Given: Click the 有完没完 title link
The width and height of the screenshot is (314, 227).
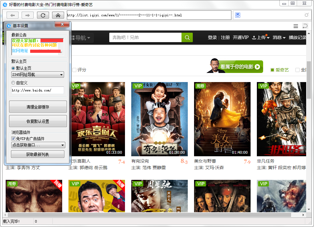Looking at the screenshot, I should pyautogui.click(x=140, y=161).
